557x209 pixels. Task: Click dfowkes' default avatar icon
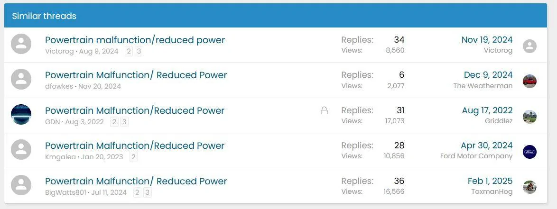21,80
